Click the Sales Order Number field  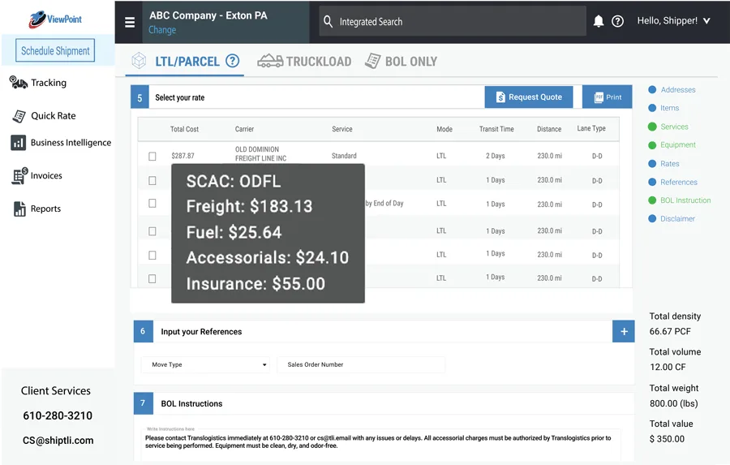(x=361, y=364)
